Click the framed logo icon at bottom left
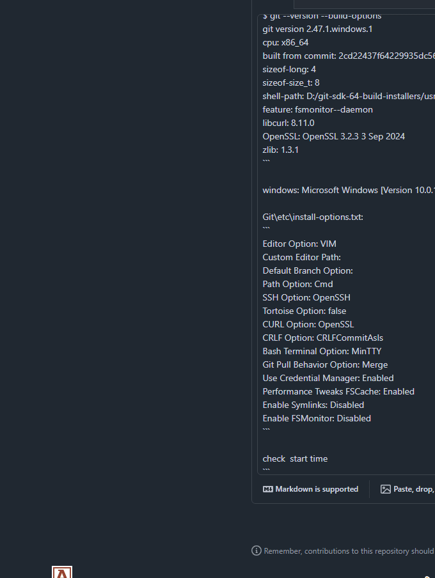Screen dimensions: 435x578 point(61,572)
